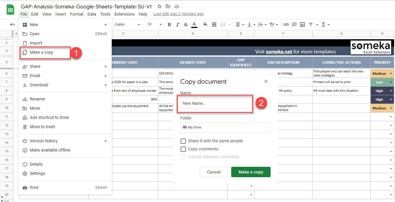Choose Rename from the File menu
Image resolution: width=395 pixels, height=202 pixels.
[65, 99]
